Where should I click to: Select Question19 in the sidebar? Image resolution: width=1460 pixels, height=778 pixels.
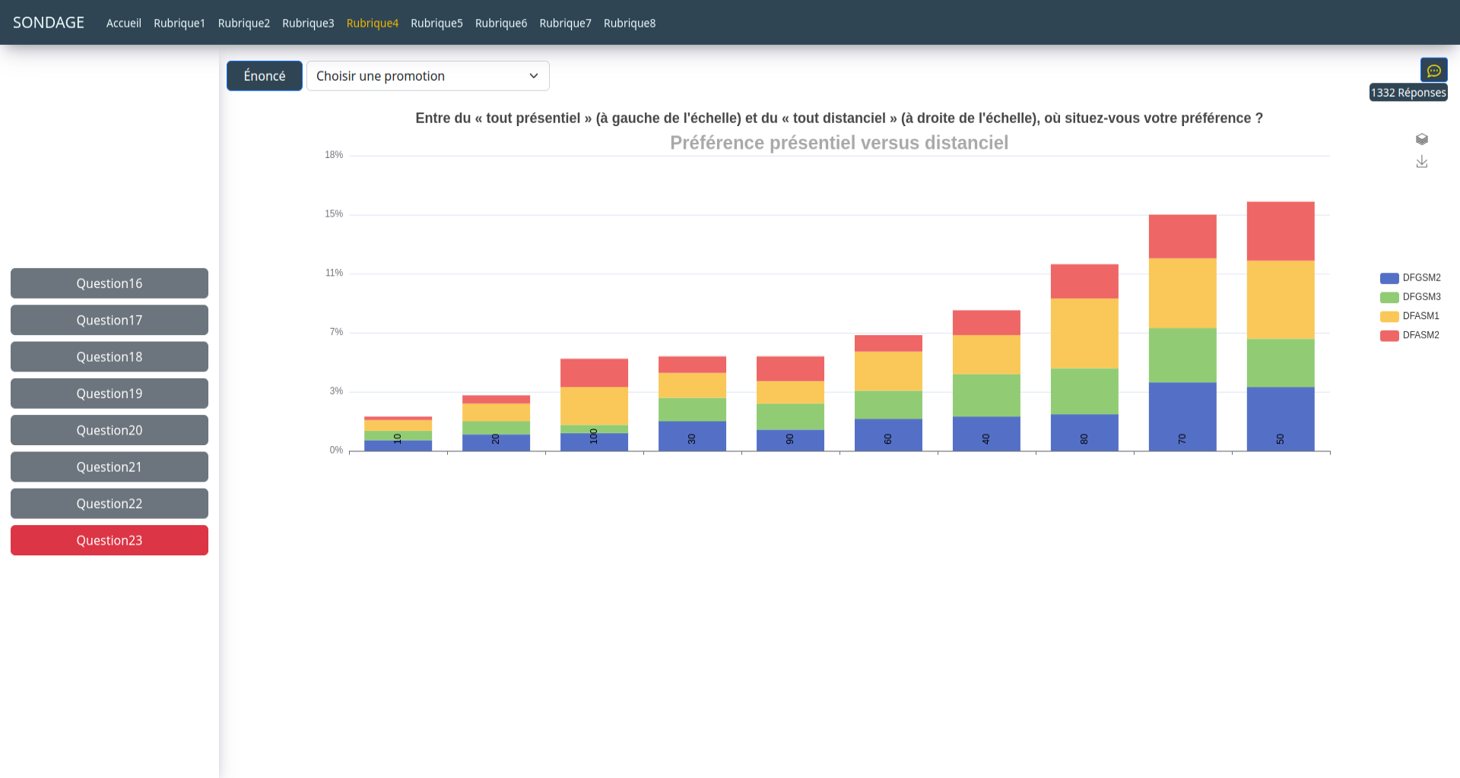point(109,394)
